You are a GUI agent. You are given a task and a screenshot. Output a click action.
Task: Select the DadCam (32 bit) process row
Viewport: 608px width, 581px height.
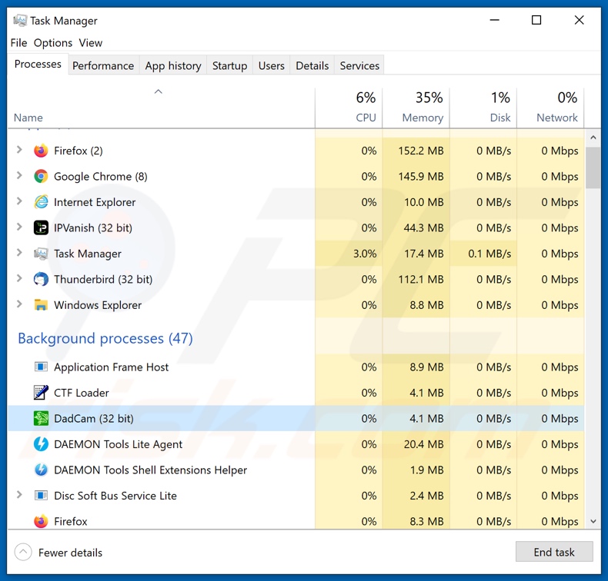[x=296, y=418]
